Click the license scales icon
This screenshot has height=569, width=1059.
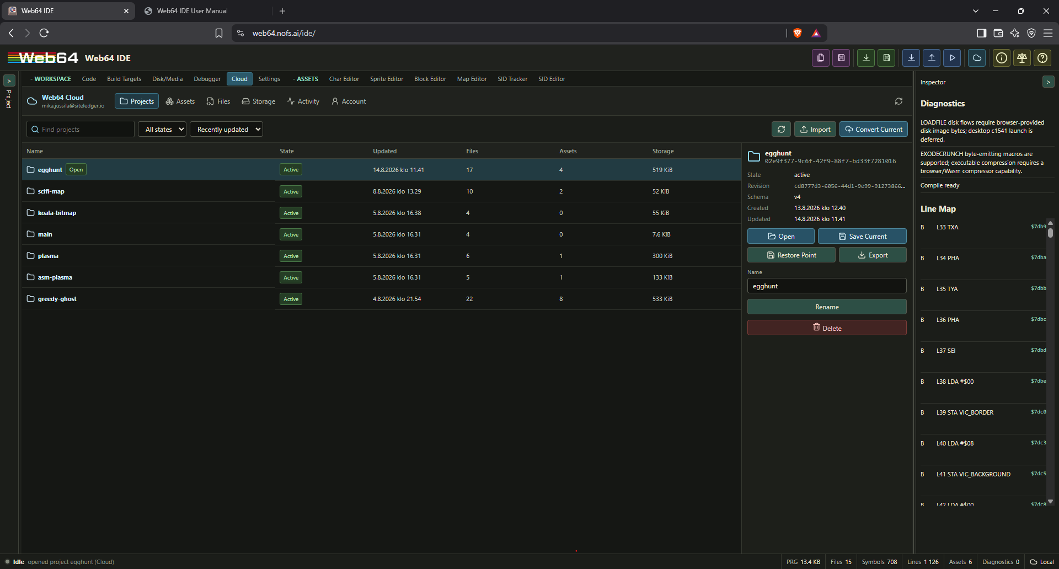coord(1022,58)
